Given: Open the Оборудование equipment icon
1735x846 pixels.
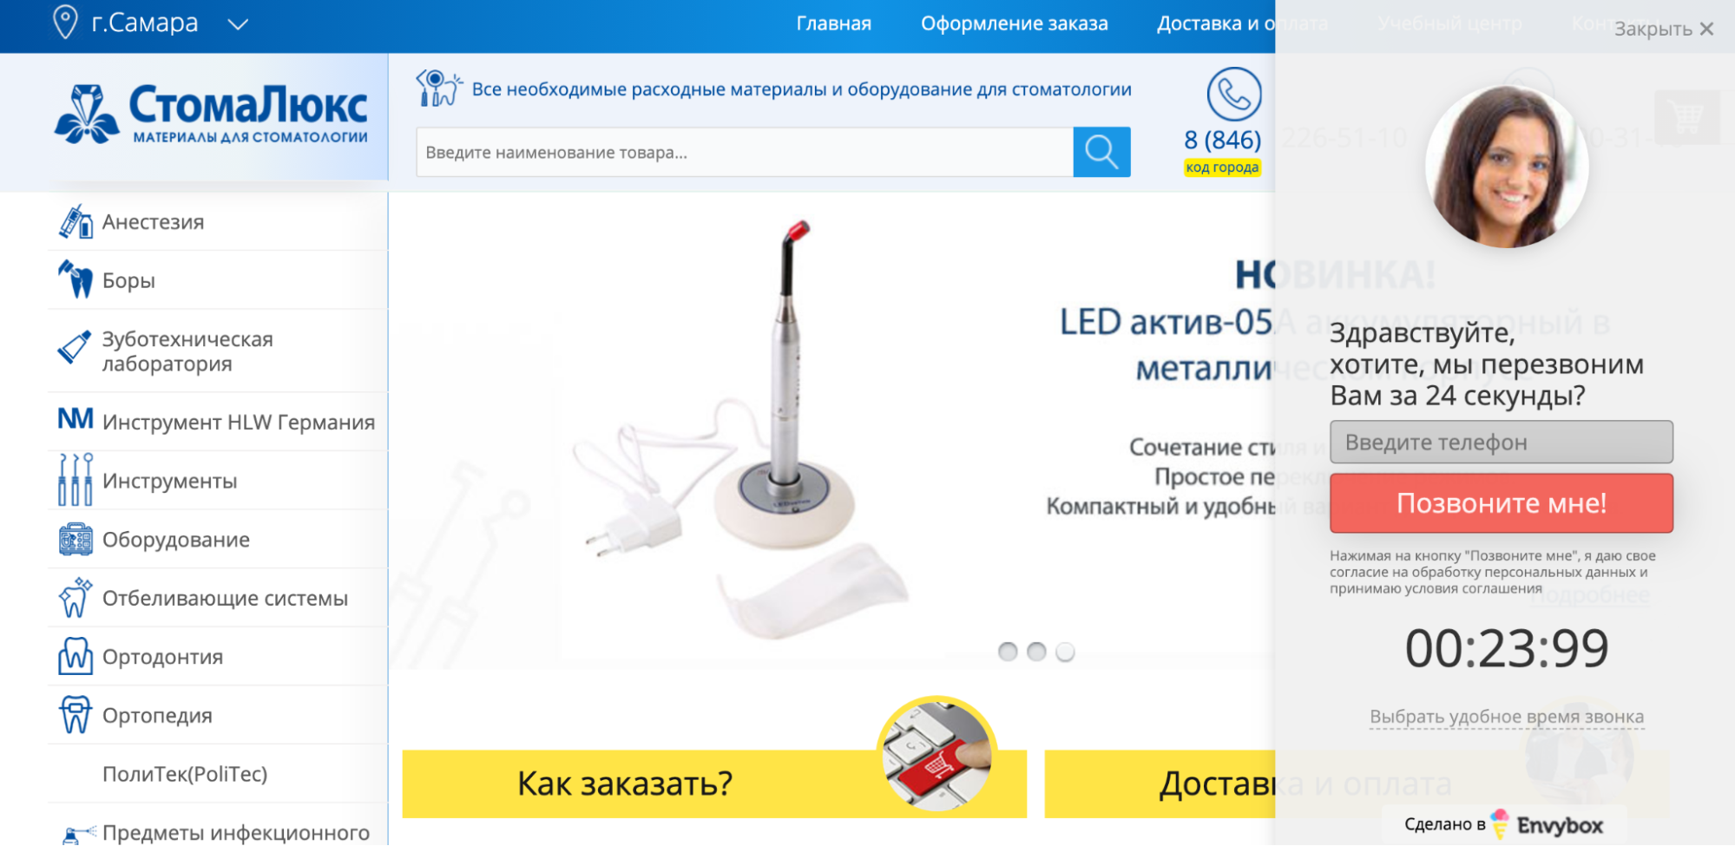Looking at the screenshot, I should [x=76, y=539].
